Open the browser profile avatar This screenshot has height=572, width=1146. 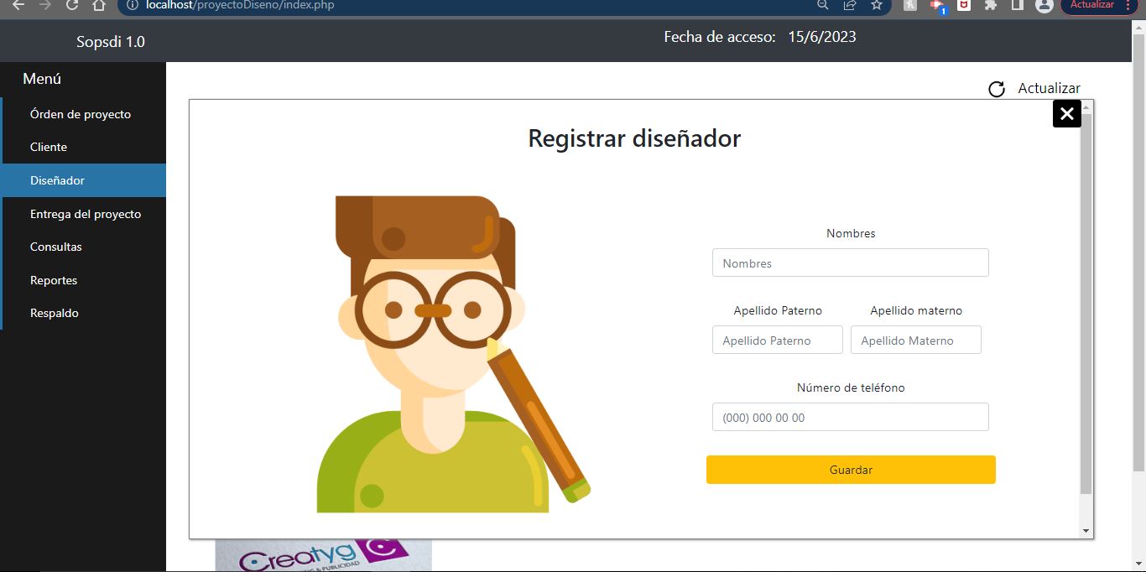coord(1044,5)
